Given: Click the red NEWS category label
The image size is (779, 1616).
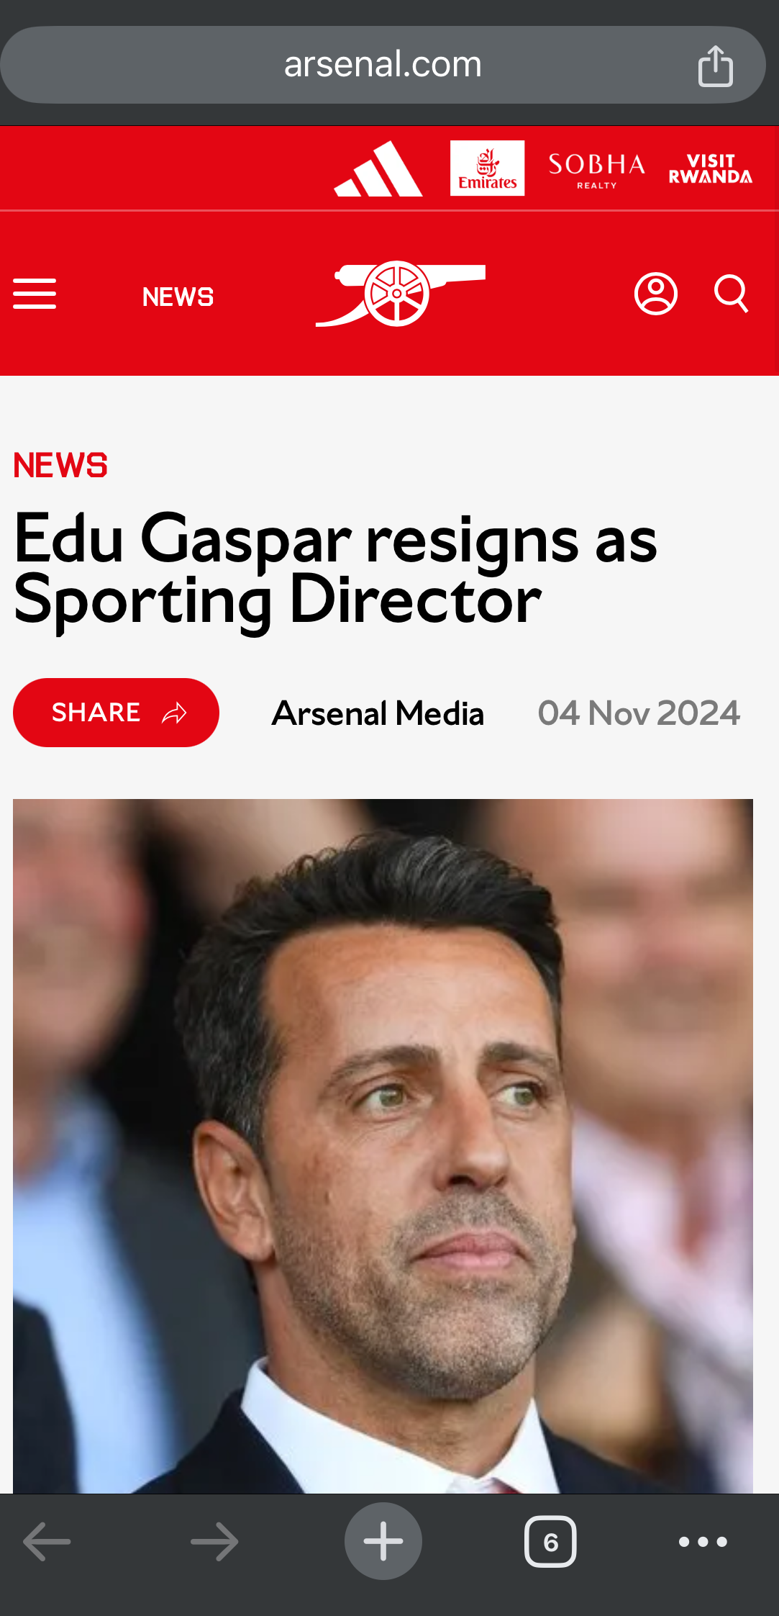Looking at the screenshot, I should pyautogui.click(x=61, y=465).
